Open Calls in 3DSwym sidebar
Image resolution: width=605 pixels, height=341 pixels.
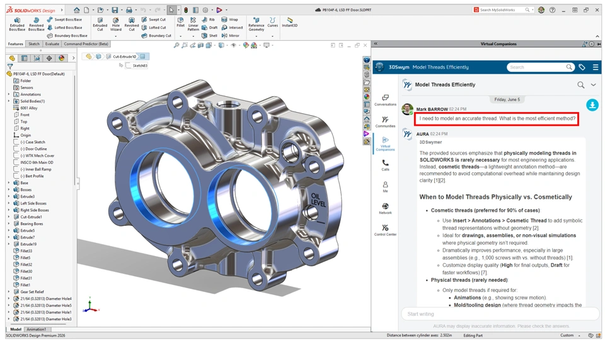coord(385,165)
